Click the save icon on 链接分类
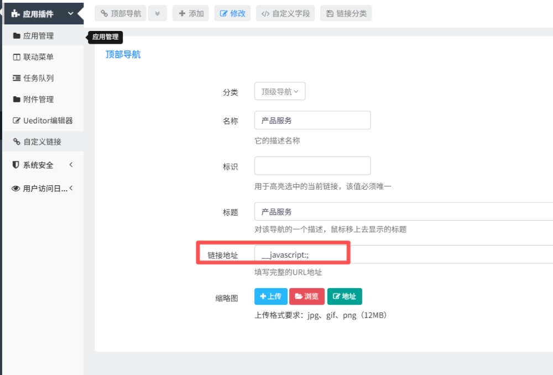This screenshot has width=553, height=375. point(330,13)
